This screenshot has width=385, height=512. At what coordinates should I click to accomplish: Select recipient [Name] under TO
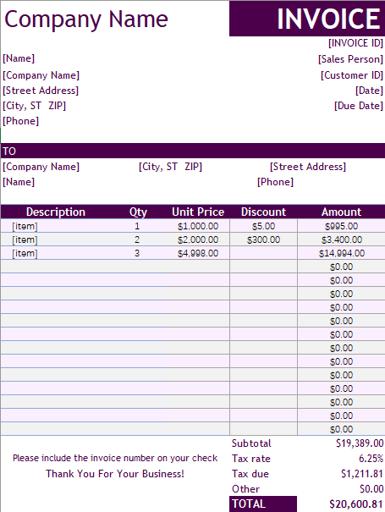[19, 182]
